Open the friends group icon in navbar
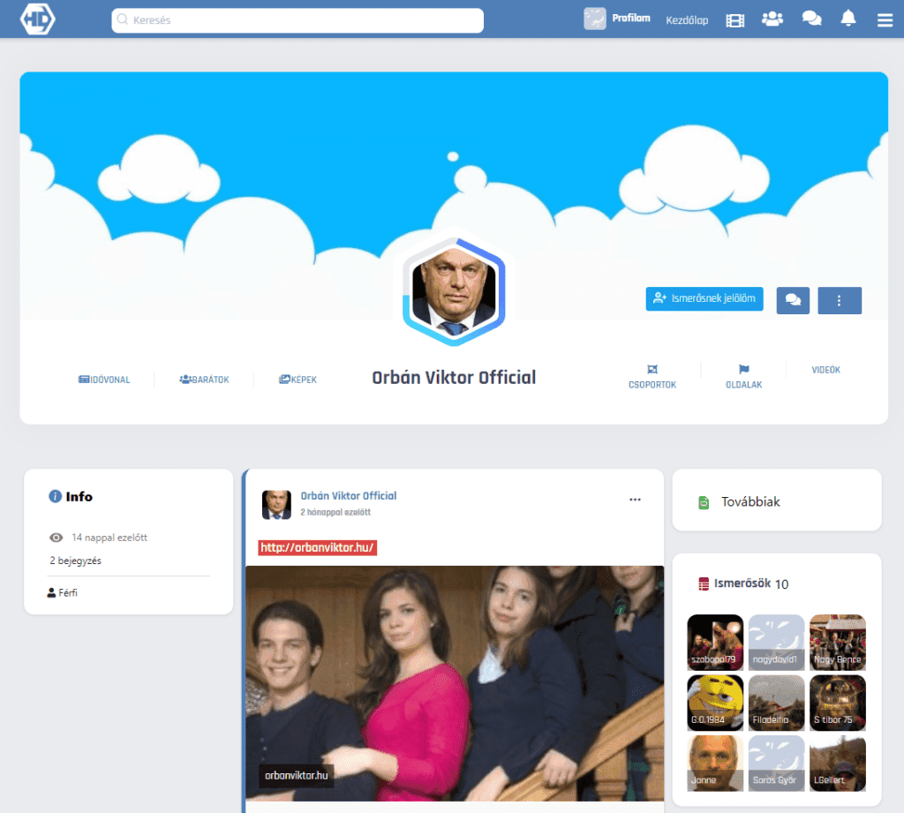 tap(772, 19)
